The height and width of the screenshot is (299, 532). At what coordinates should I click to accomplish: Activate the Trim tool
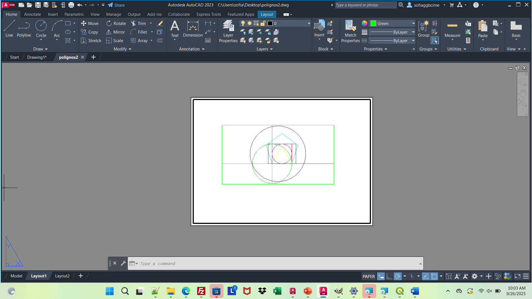pos(138,24)
